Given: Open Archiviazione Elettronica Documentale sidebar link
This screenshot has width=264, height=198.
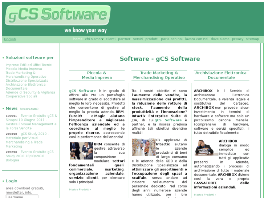Looking at the screenshot, I should (25, 86).
